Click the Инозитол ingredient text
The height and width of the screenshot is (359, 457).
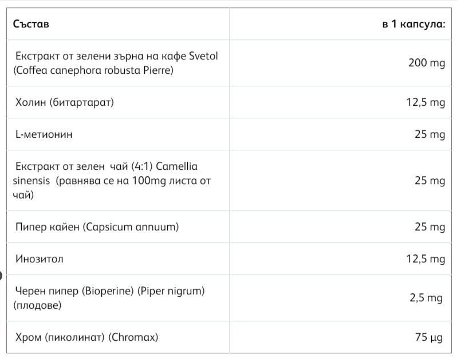(40, 258)
